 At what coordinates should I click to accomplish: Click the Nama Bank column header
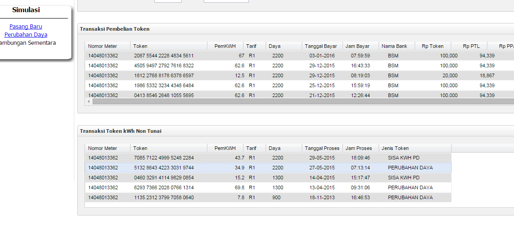tap(397, 46)
